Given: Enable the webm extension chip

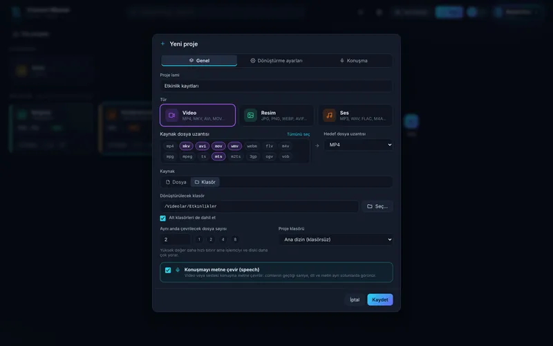Looking at the screenshot, I should [x=252, y=146].
